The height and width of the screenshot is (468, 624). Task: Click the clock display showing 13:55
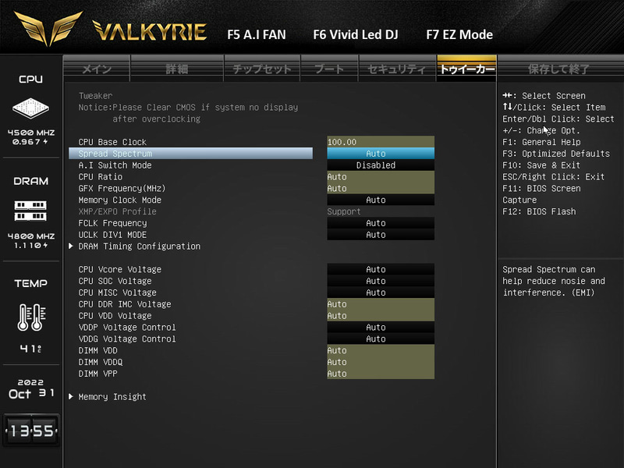31,431
